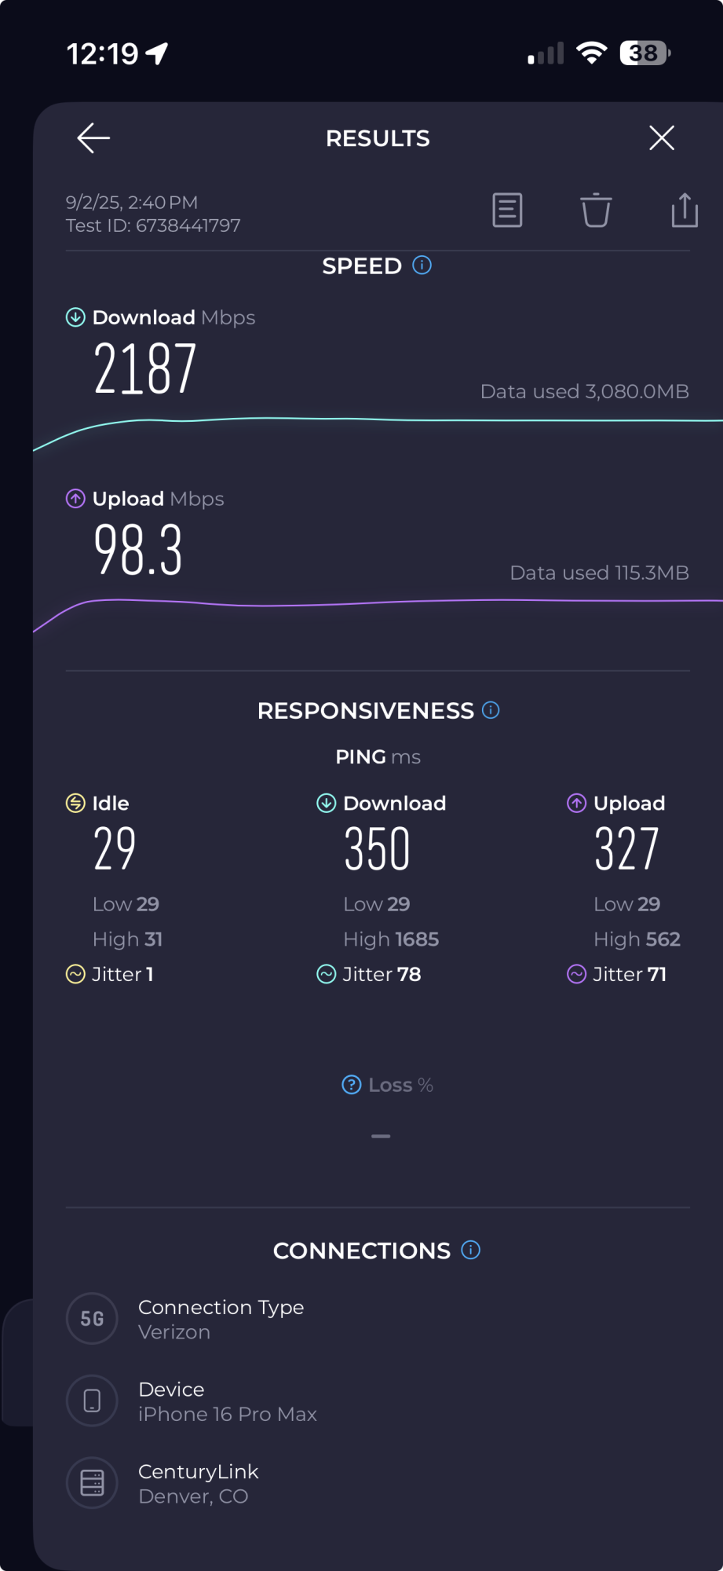Tap the Download ping jitter 78 label
The image size is (723, 1571).
tap(382, 975)
